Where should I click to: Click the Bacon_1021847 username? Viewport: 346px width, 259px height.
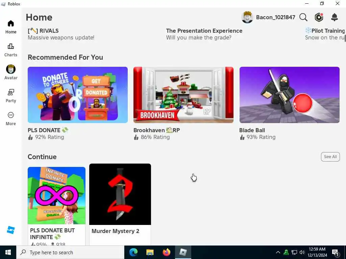275,18
